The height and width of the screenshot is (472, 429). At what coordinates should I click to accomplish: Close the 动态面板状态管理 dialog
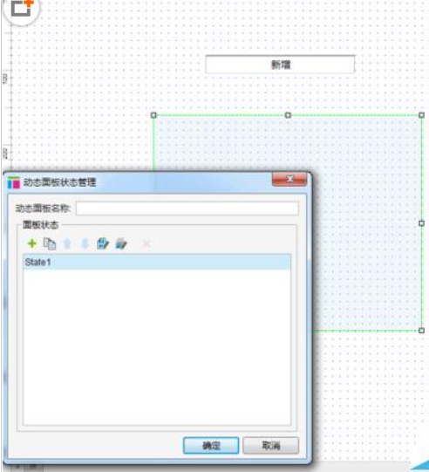coord(289,180)
